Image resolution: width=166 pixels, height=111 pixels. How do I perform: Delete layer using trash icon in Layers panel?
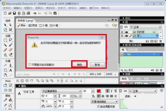160,41
